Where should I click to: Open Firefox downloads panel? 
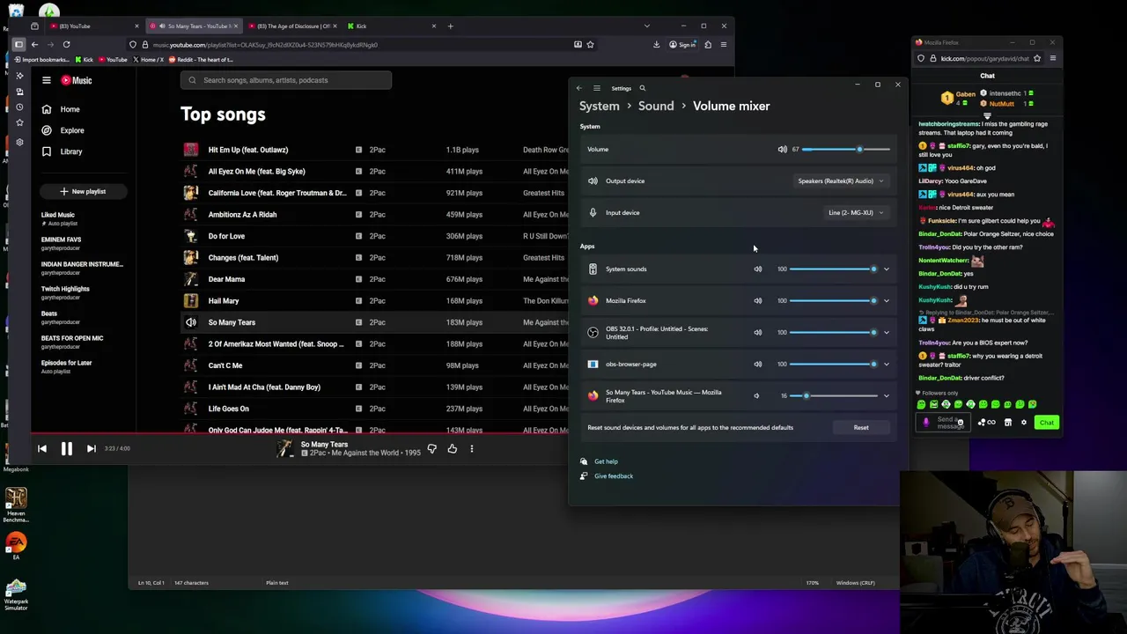click(656, 44)
